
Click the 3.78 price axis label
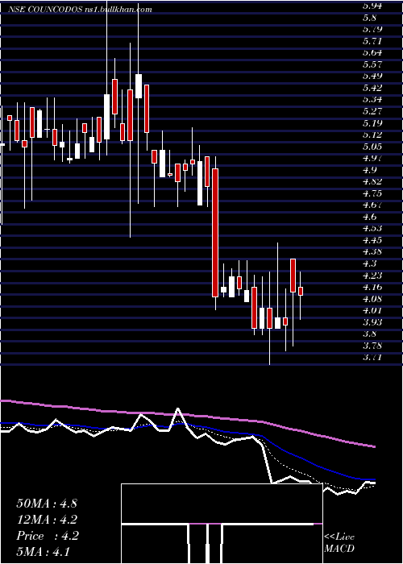[x=372, y=346]
